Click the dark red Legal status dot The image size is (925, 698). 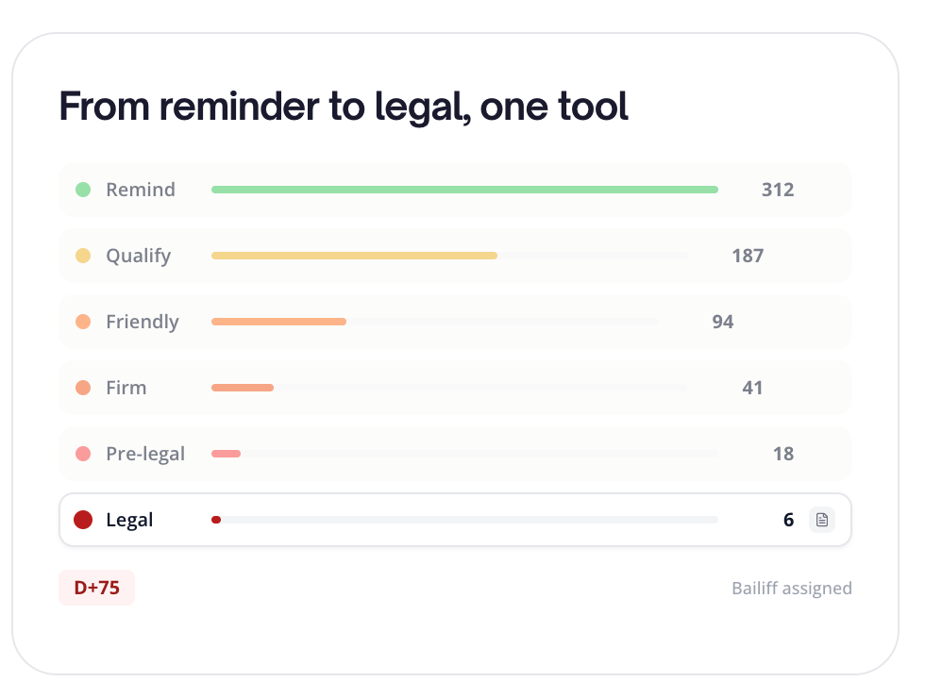coord(83,520)
